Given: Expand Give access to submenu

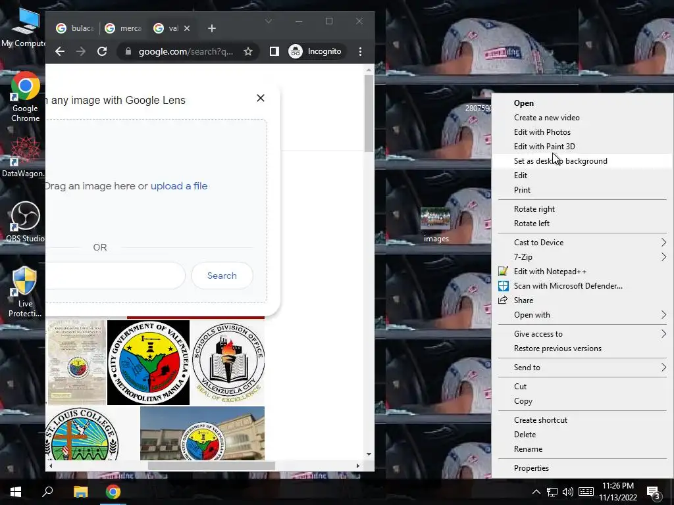Looking at the screenshot, I should click(x=582, y=334).
